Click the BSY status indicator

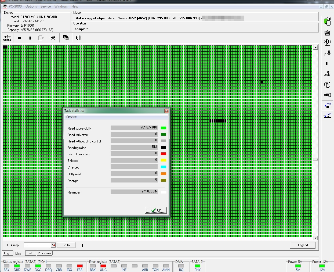coord(6,266)
